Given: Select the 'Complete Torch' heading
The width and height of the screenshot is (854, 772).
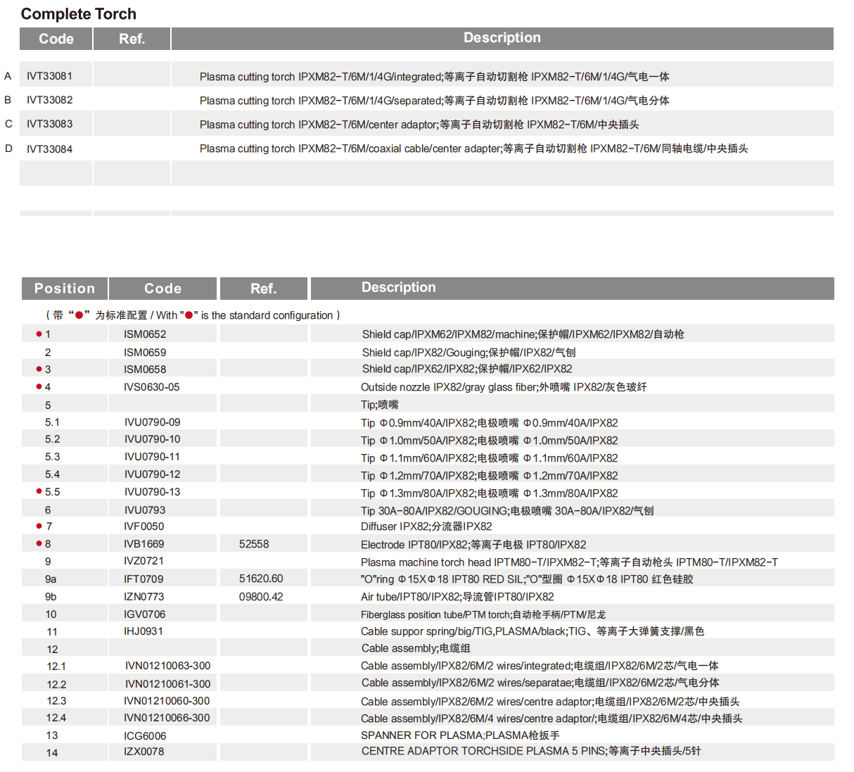Looking at the screenshot, I should pyautogui.click(x=78, y=14).
